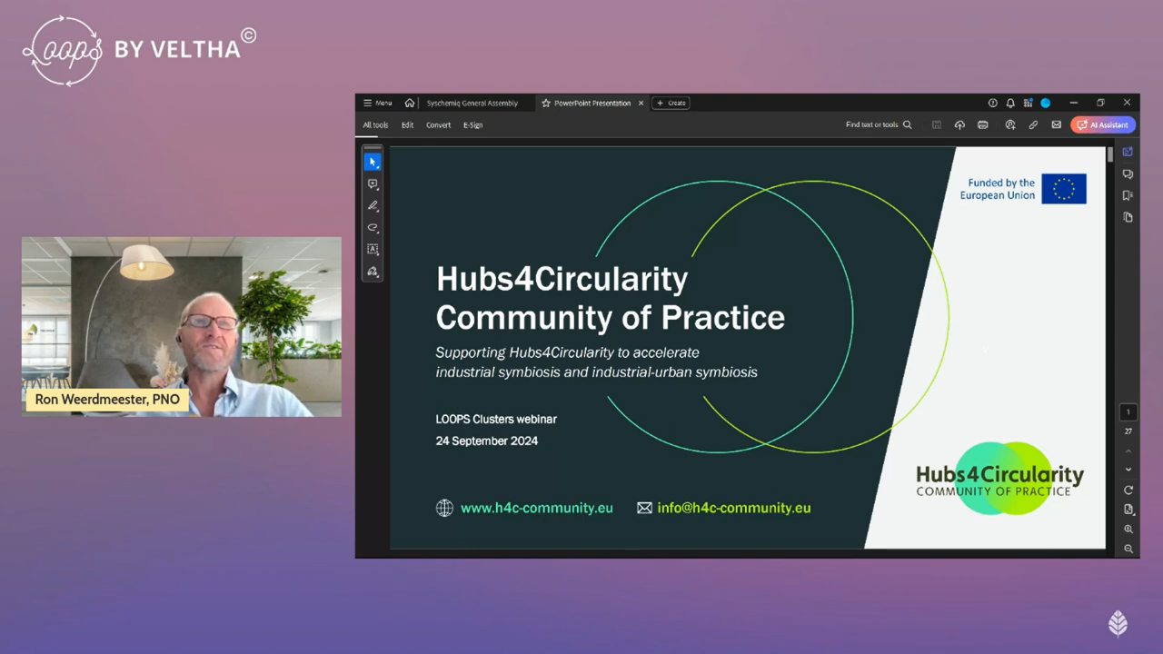Zoom out of the document
The width and height of the screenshot is (1163, 654).
(1128, 549)
